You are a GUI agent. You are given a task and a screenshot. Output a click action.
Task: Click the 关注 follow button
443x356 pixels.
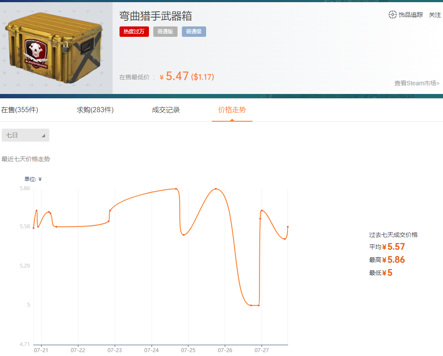(x=435, y=15)
